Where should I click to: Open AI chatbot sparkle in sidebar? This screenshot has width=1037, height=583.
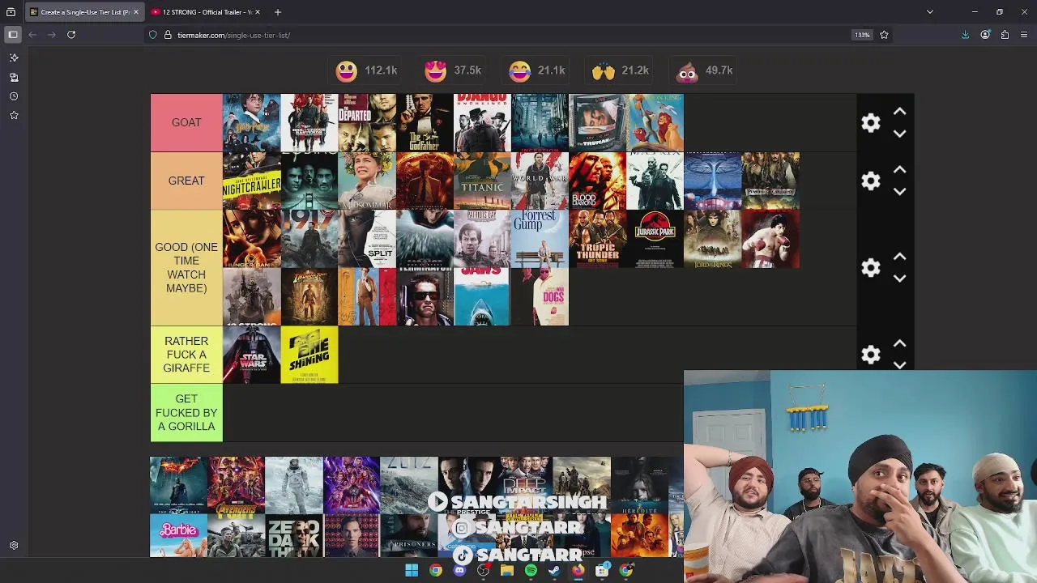pyautogui.click(x=14, y=57)
